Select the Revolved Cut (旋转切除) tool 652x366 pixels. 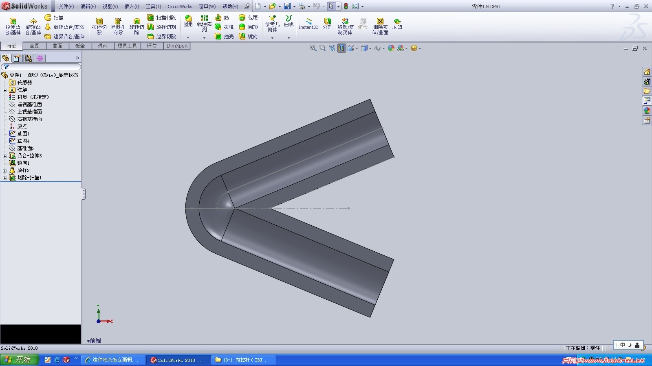[x=137, y=26]
